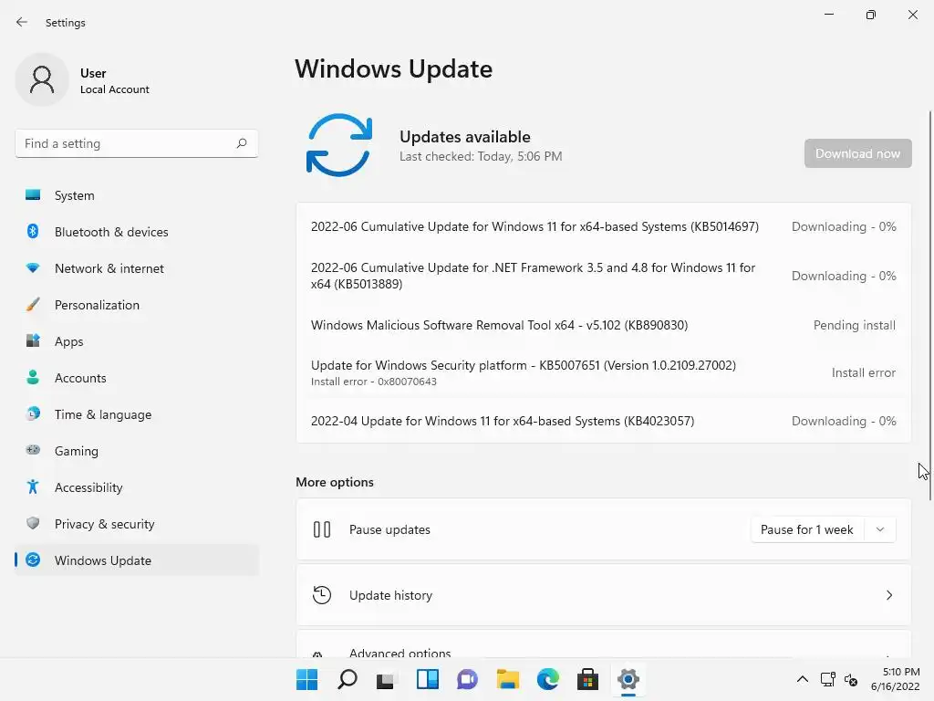The image size is (934, 701).
Task: Open the clock showing 5:10 PM
Action: [896, 679]
